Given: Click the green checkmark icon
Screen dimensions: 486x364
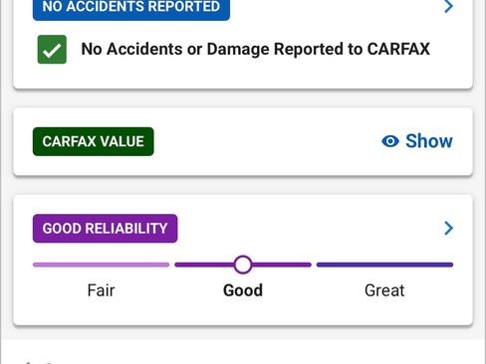Looking at the screenshot, I should pyautogui.click(x=52, y=50).
